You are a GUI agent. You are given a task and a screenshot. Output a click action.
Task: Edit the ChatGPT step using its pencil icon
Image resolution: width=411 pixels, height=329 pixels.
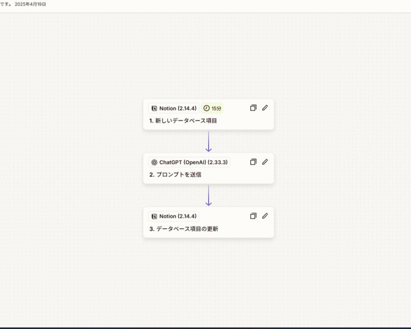coord(265,162)
